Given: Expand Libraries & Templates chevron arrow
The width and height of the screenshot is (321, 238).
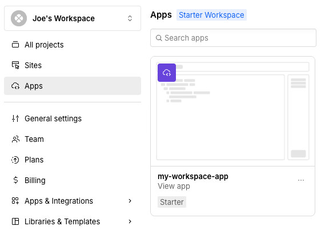Looking at the screenshot, I should click(130, 221).
